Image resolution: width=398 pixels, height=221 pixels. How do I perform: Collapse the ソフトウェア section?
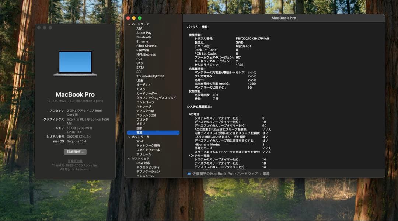tap(129, 159)
